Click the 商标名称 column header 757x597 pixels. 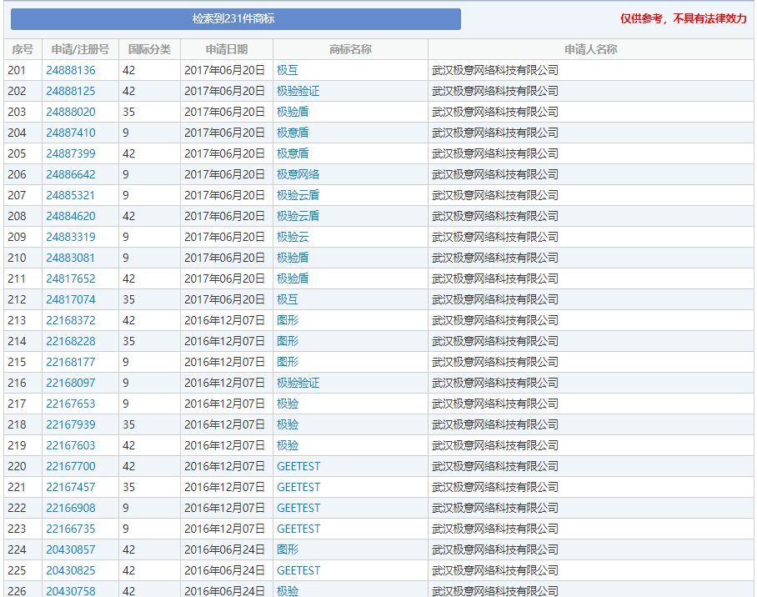350,49
